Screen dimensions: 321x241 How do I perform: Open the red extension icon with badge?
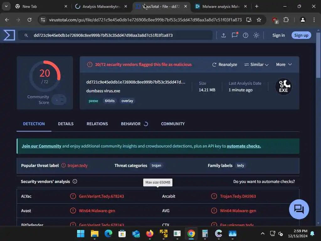275,20
